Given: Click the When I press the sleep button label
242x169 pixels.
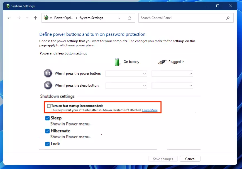Looking at the screenshot, I should coord(77,85).
